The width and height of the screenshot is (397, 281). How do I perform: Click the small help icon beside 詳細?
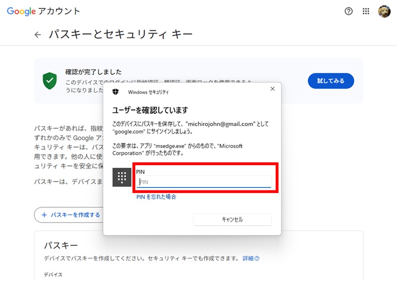257,258
